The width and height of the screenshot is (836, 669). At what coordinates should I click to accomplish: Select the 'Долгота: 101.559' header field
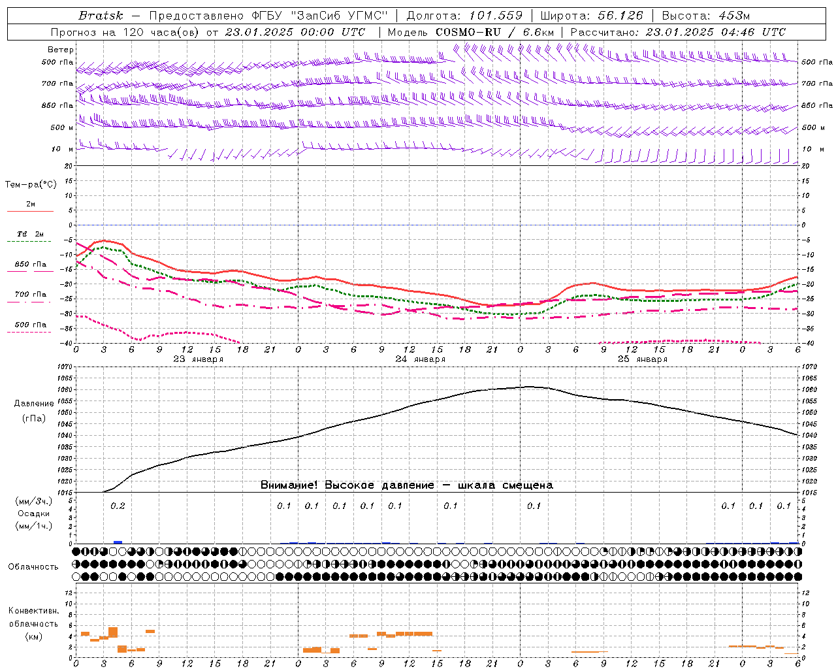pos(464,16)
